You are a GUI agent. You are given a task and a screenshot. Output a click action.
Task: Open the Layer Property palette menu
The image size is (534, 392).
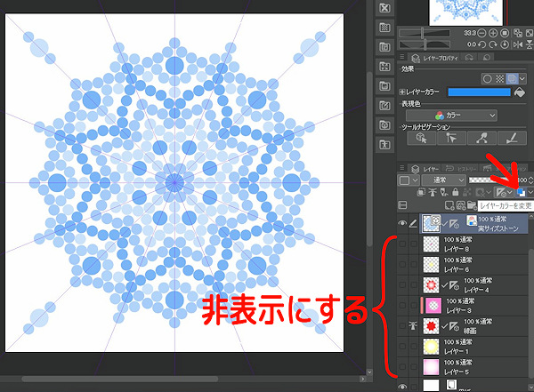pyautogui.click(x=402, y=57)
